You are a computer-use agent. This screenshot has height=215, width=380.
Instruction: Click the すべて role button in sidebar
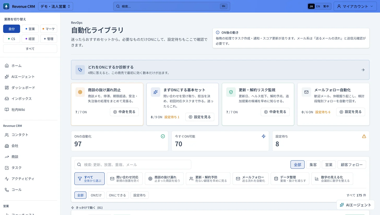pos(30,49)
